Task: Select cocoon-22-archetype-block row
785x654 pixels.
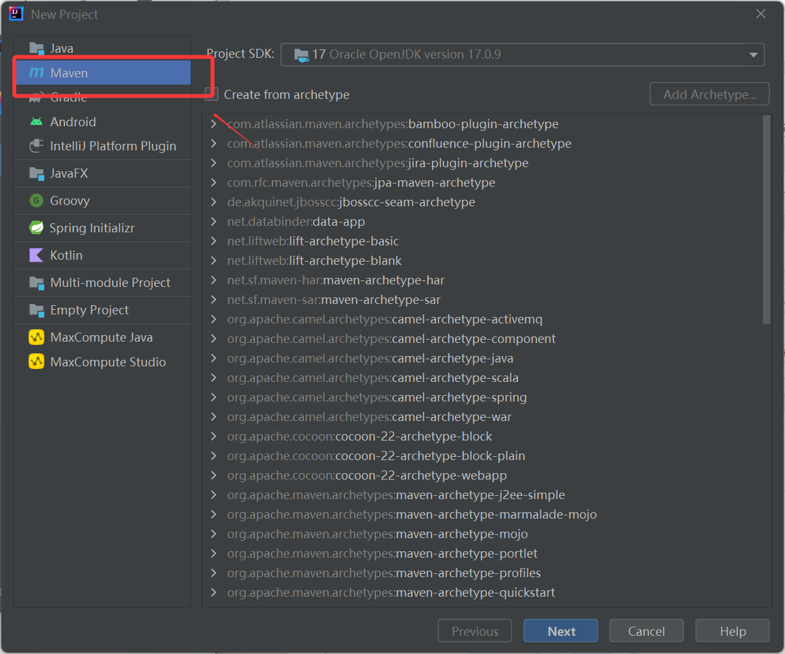Action: point(482,436)
